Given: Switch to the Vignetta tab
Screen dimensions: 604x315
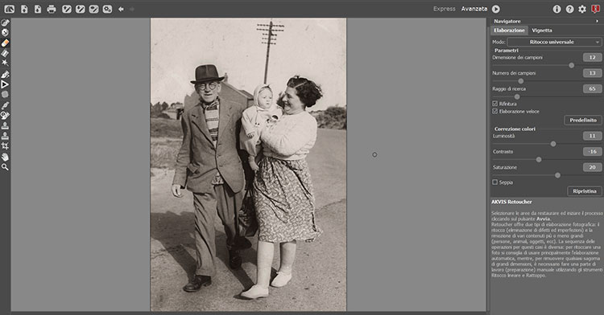Looking at the screenshot, I should point(542,31).
